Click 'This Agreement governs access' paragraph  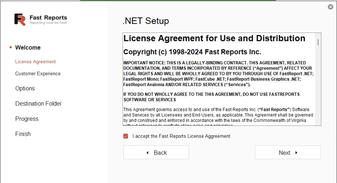[218, 116]
